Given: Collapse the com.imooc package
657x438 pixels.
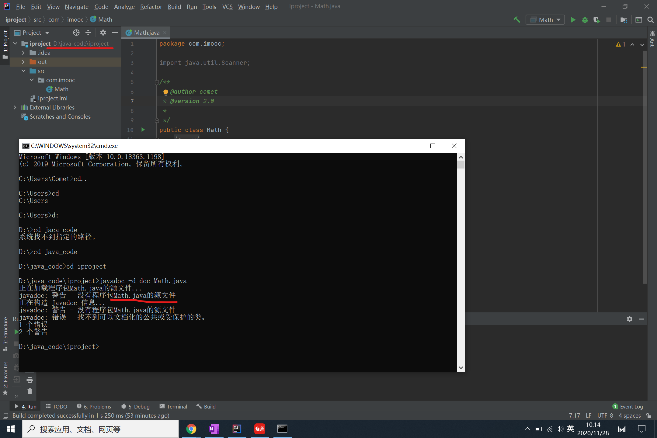Looking at the screenshot, I should point(32,80).
